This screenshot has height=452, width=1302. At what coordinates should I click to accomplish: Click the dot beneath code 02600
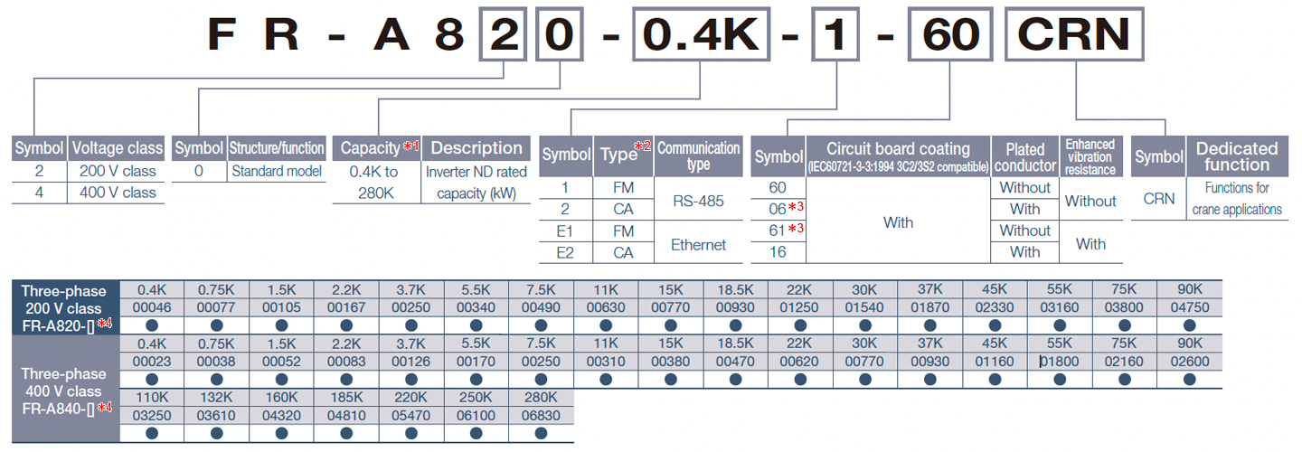1190,379
